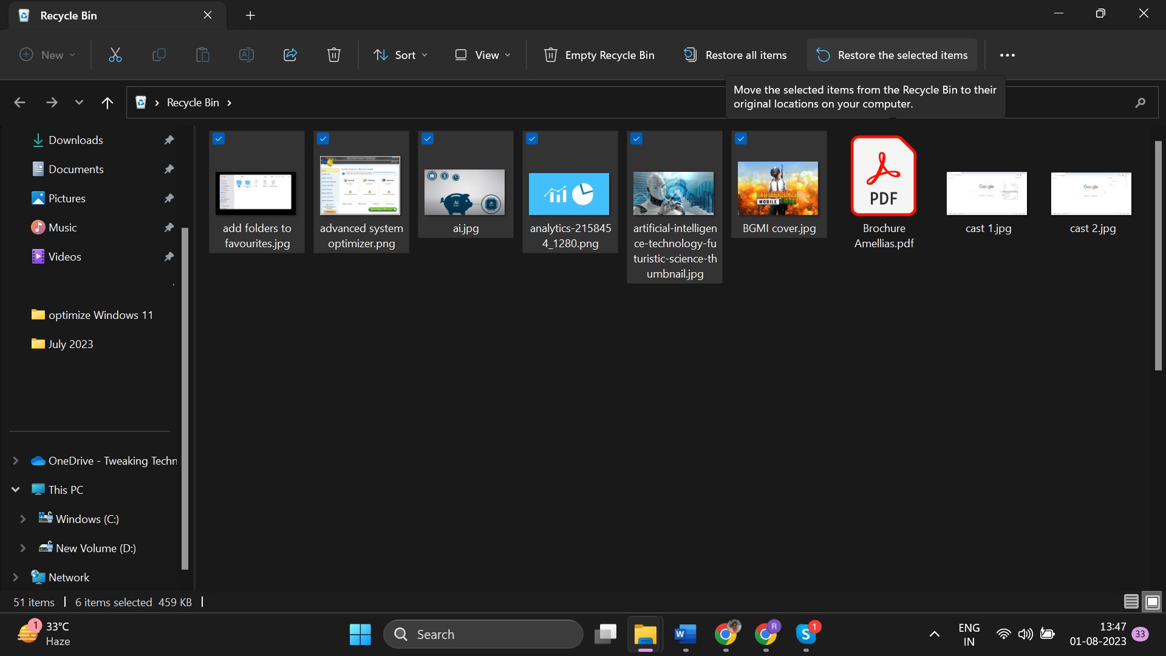Open Microsoft Word from the taskbar
The width and height of the screenshot is (1166, 656).
point(685,634)
